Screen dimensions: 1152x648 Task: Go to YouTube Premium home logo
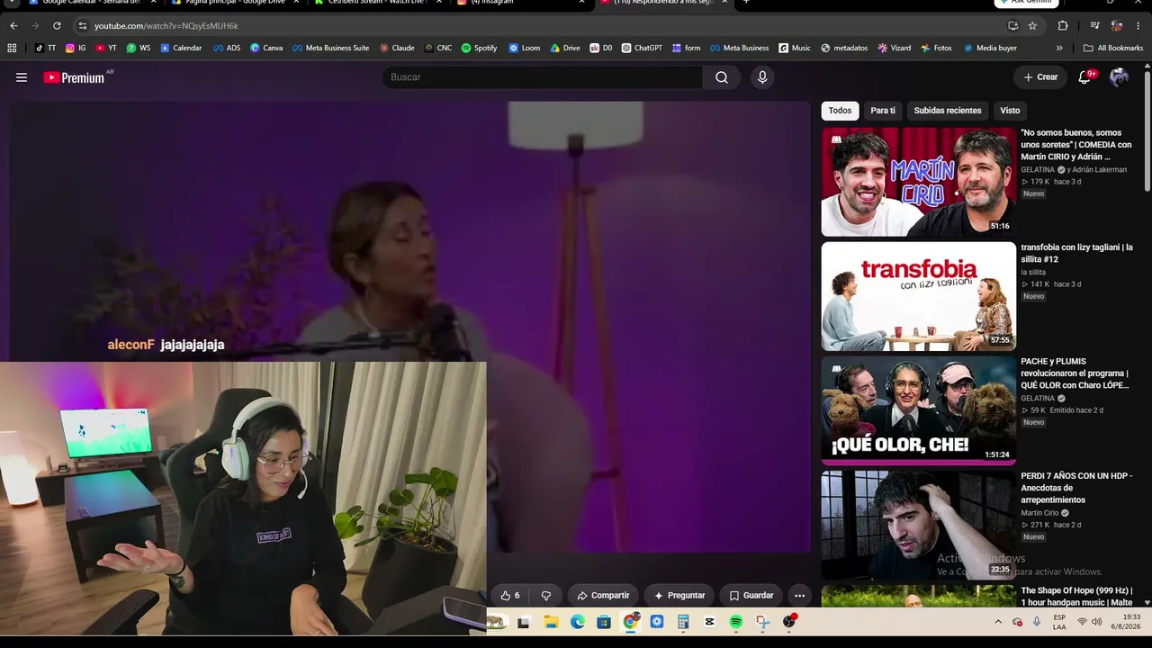(x=74, y=77)
